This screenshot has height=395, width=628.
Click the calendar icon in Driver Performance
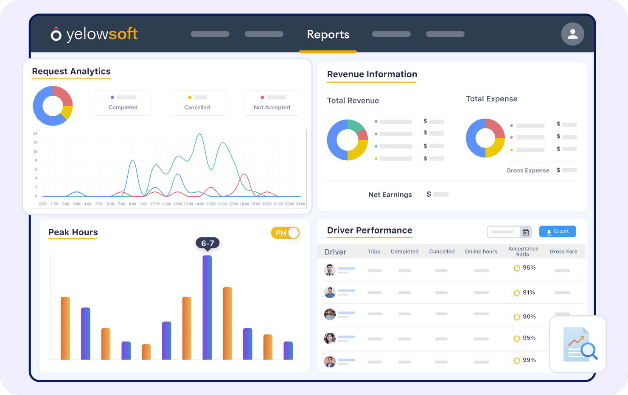coord(525,232)
